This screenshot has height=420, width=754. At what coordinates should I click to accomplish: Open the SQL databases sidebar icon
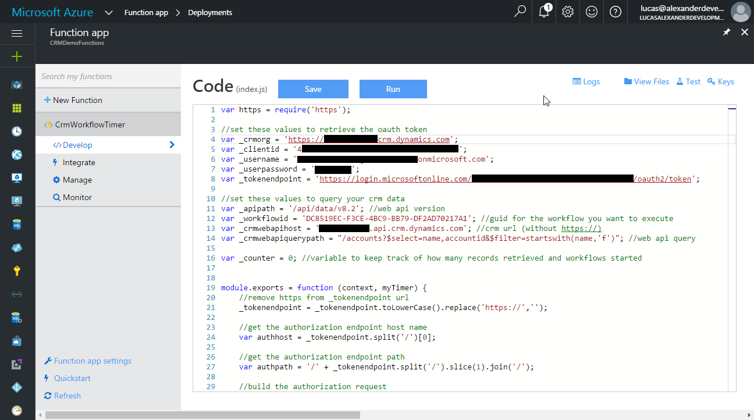pos(17,225)
